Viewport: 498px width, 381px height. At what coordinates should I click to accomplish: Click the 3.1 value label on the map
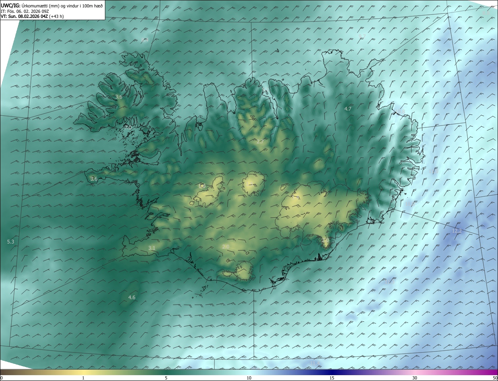pyautogui.click(x=152, y=248)
